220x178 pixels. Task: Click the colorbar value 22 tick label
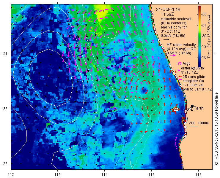click(x=204, y=14)
